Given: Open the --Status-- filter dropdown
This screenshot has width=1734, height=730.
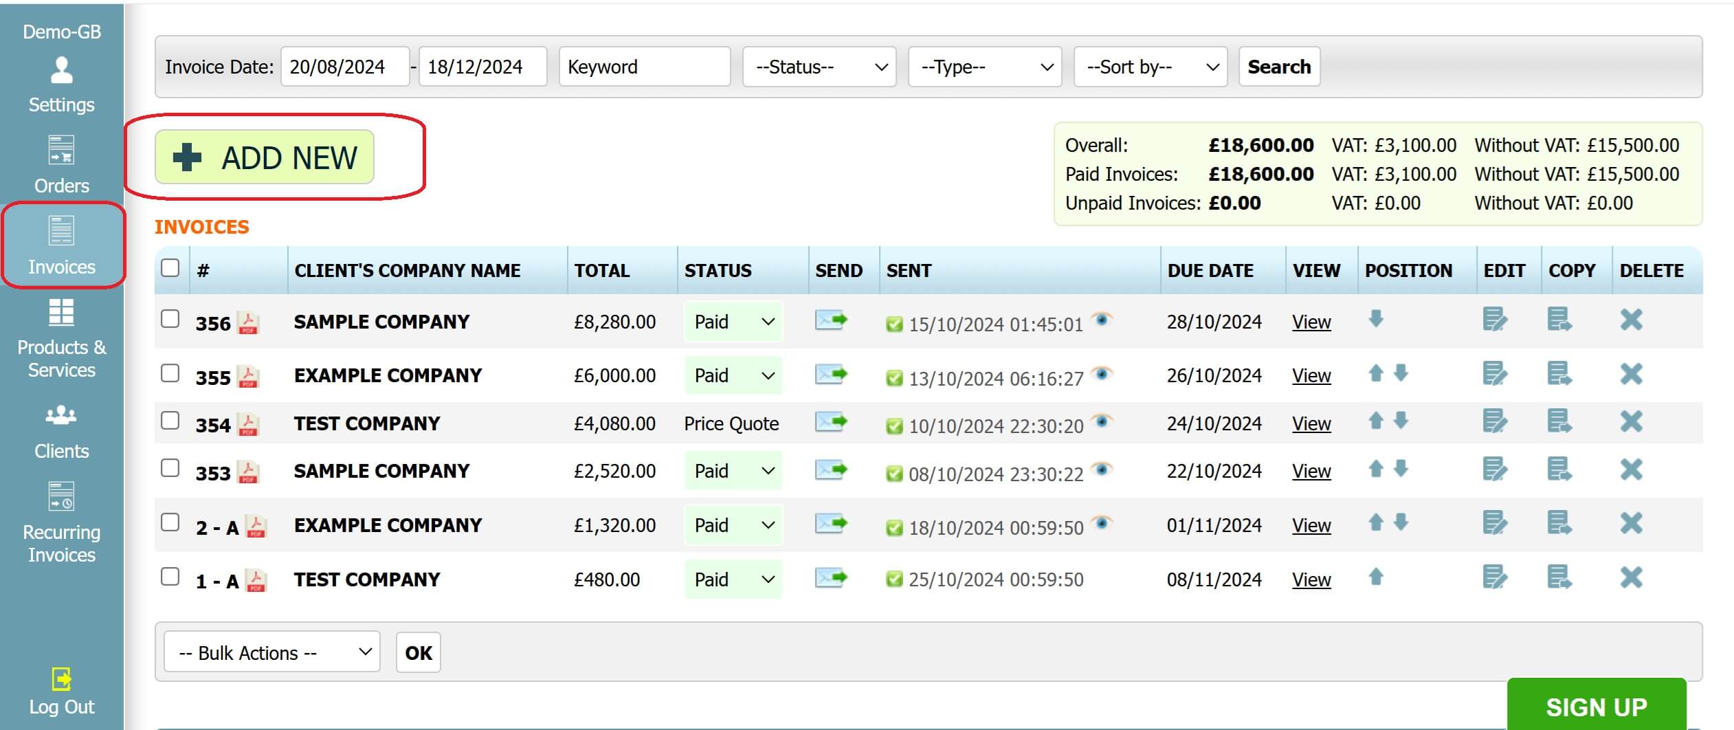Looking at the screenshot, I should pos(819,66).
